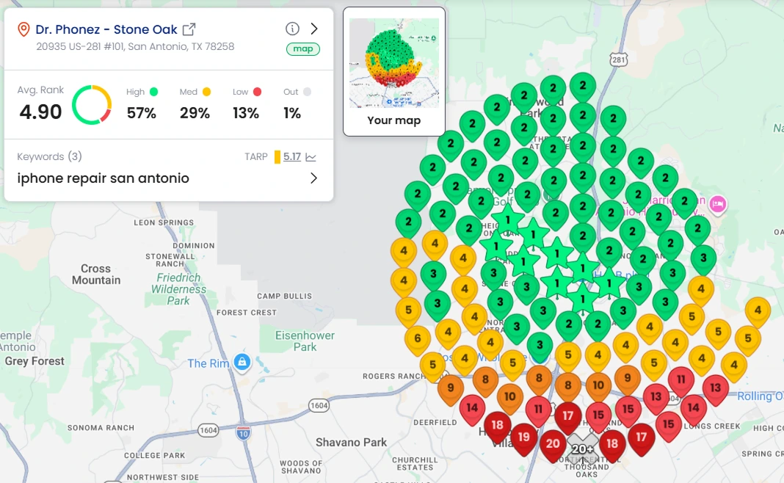Click the red dot next to Low

257,92
